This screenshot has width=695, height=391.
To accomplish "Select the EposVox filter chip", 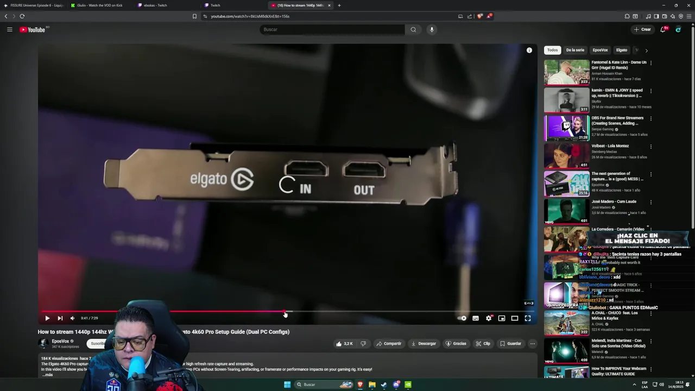I will (x=600, y=50).
